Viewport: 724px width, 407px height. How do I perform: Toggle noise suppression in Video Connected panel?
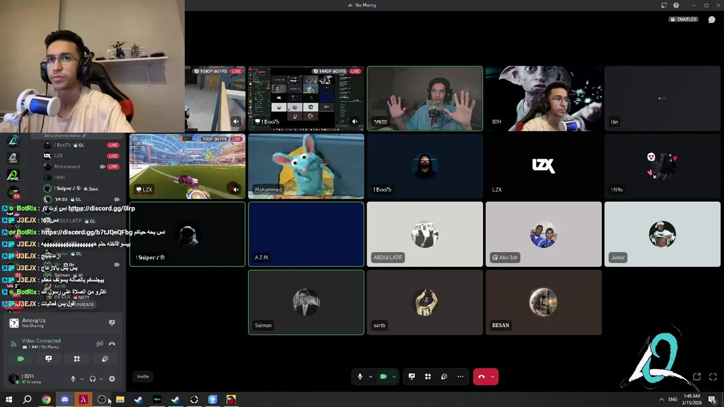[100, 344]
